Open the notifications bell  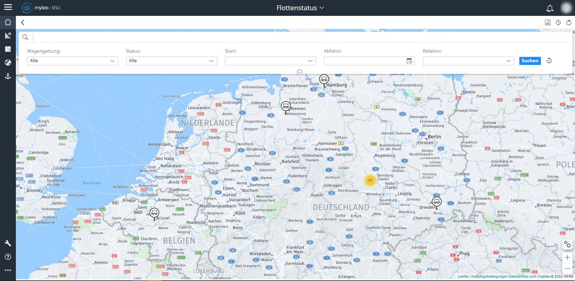click(x=550, y=8)
